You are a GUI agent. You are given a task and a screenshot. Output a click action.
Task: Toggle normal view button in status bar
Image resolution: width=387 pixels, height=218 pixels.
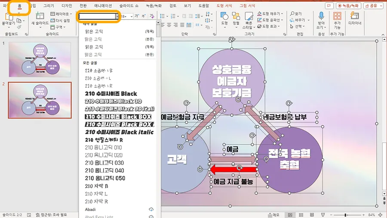(290, 215)
